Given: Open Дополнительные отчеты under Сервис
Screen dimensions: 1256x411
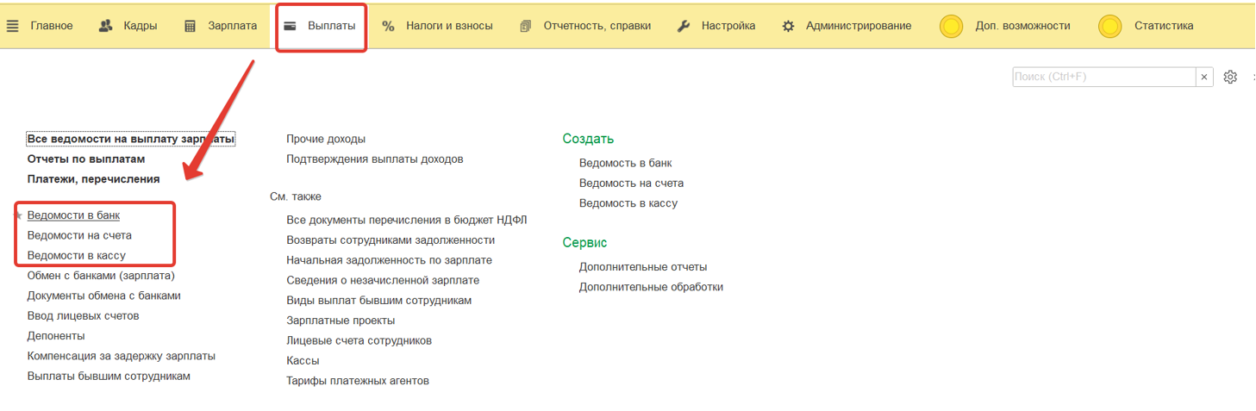Looking at the screenshot, I should (x=642, y=267).
